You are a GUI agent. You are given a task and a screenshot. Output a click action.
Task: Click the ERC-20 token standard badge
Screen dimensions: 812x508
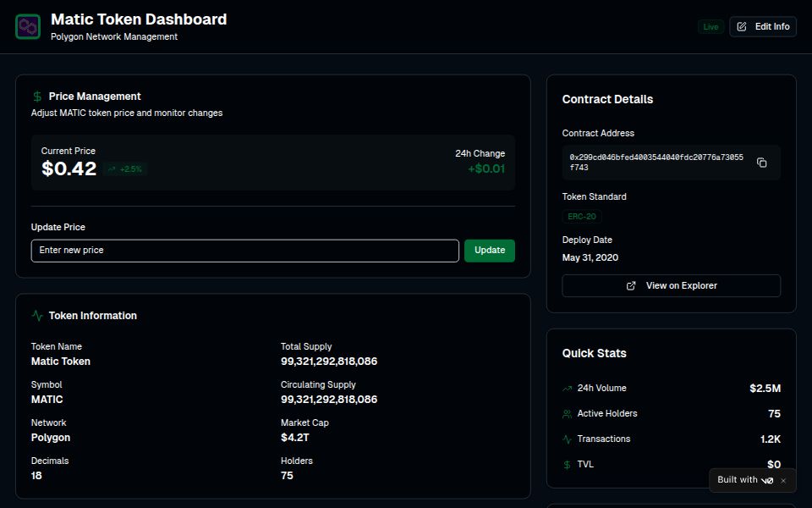pyautogui.click(x=582, y=217)
